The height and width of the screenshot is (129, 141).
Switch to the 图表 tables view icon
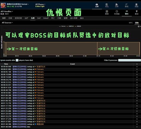[107, 12]
